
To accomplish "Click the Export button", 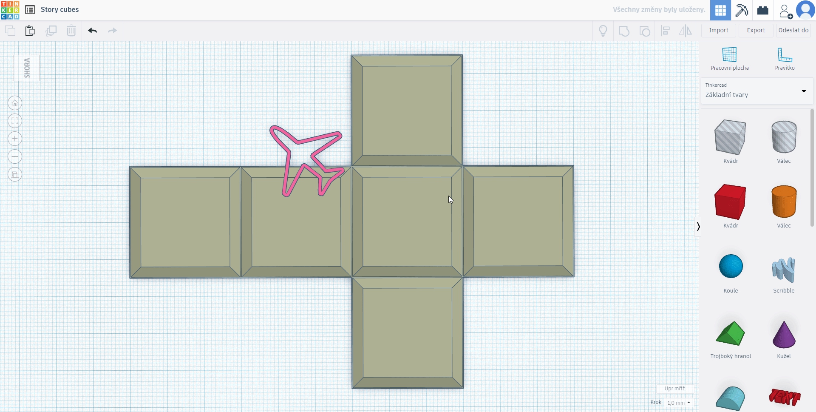I will point(756,31).
